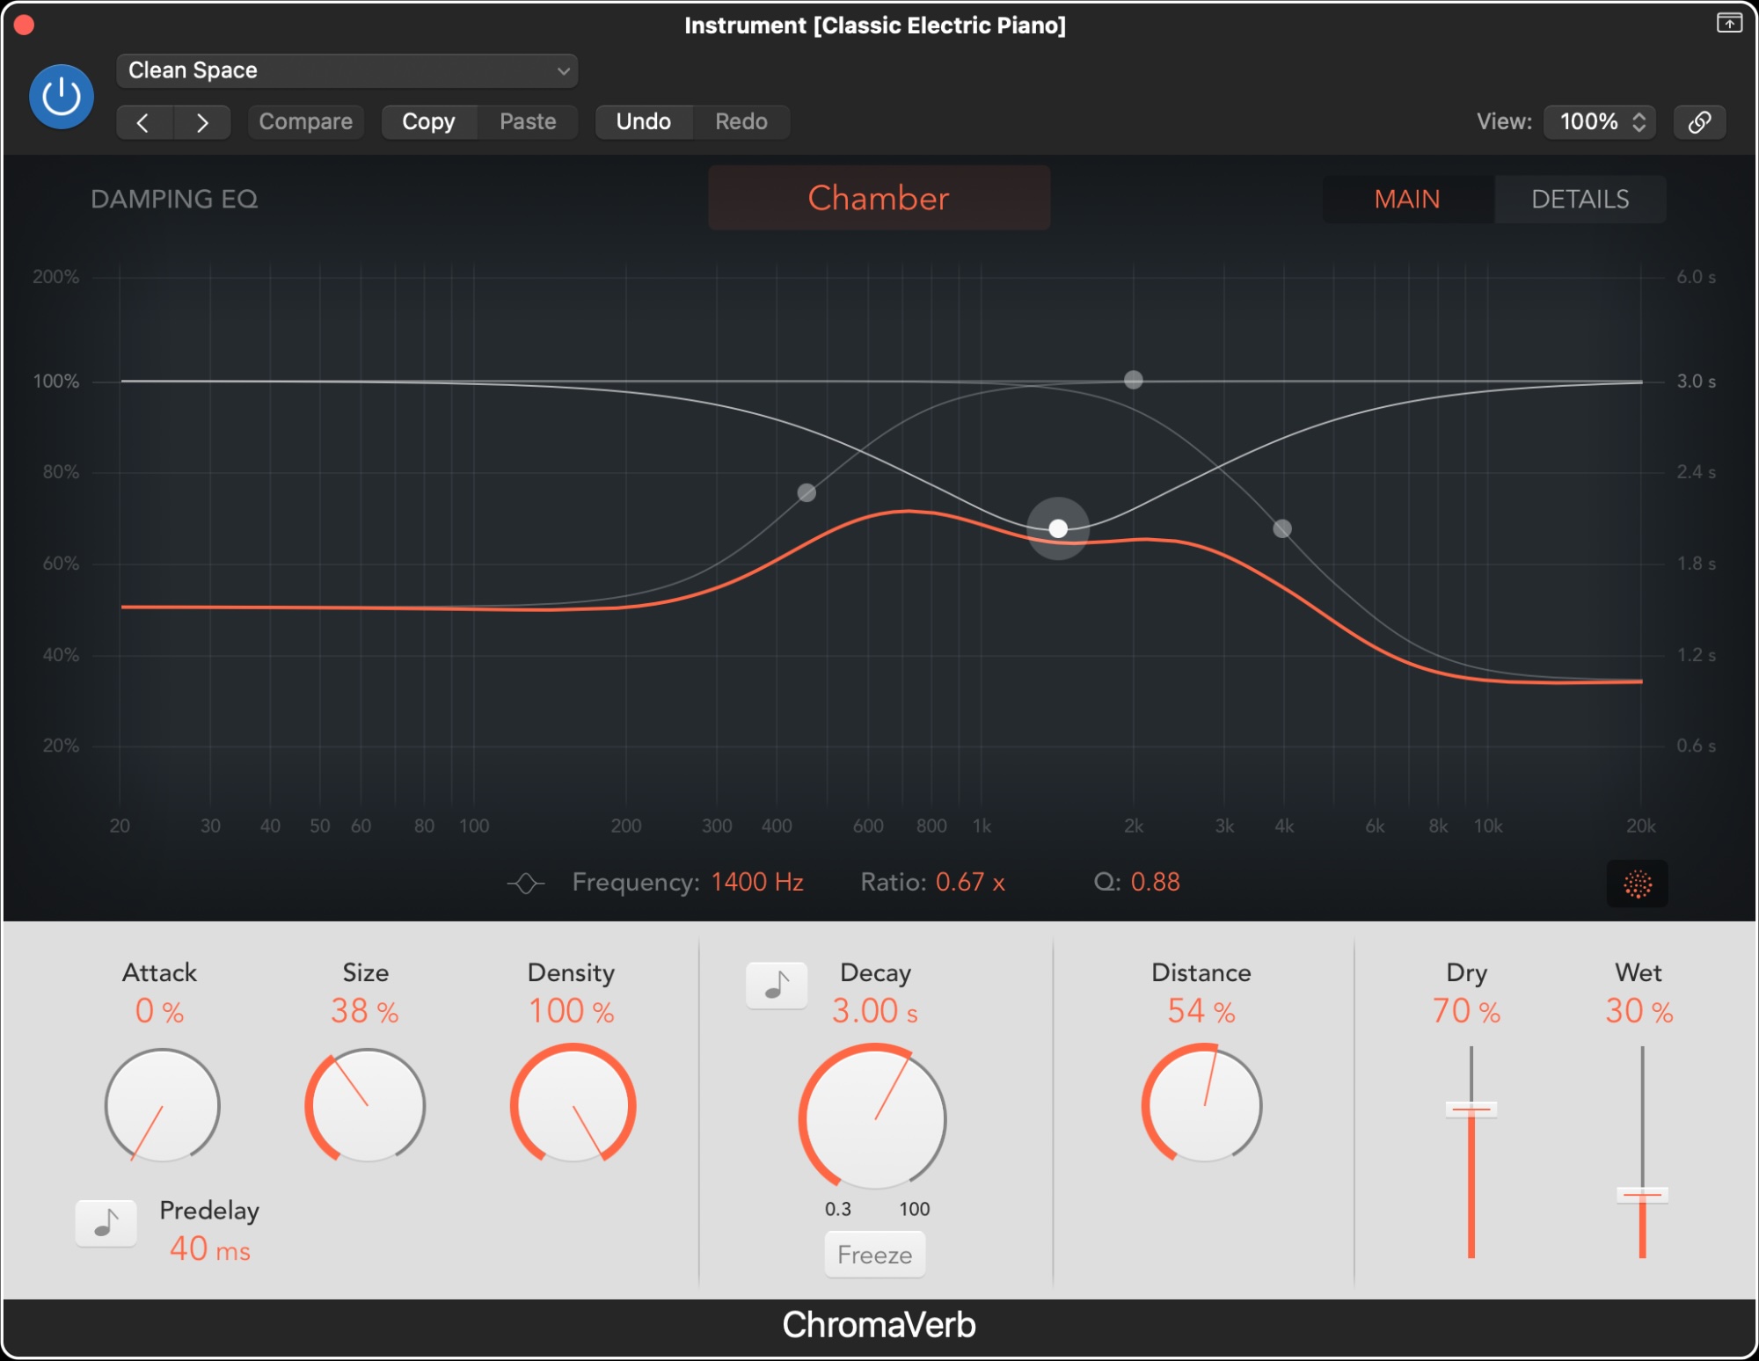
Task: Click the Distance value 54 %
Action: pos(1201,1012)
